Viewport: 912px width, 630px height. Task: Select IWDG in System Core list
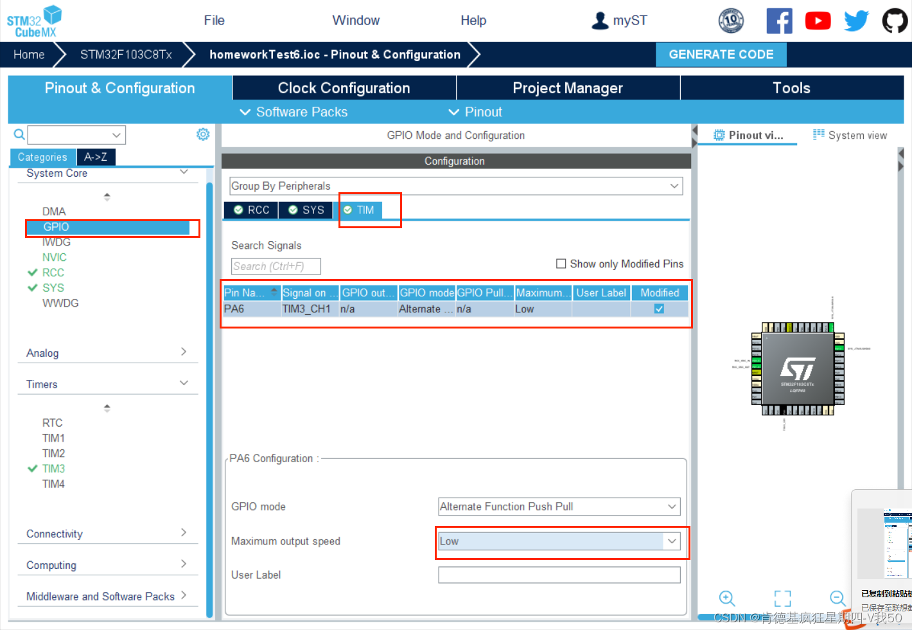click(x=57, y=242)
